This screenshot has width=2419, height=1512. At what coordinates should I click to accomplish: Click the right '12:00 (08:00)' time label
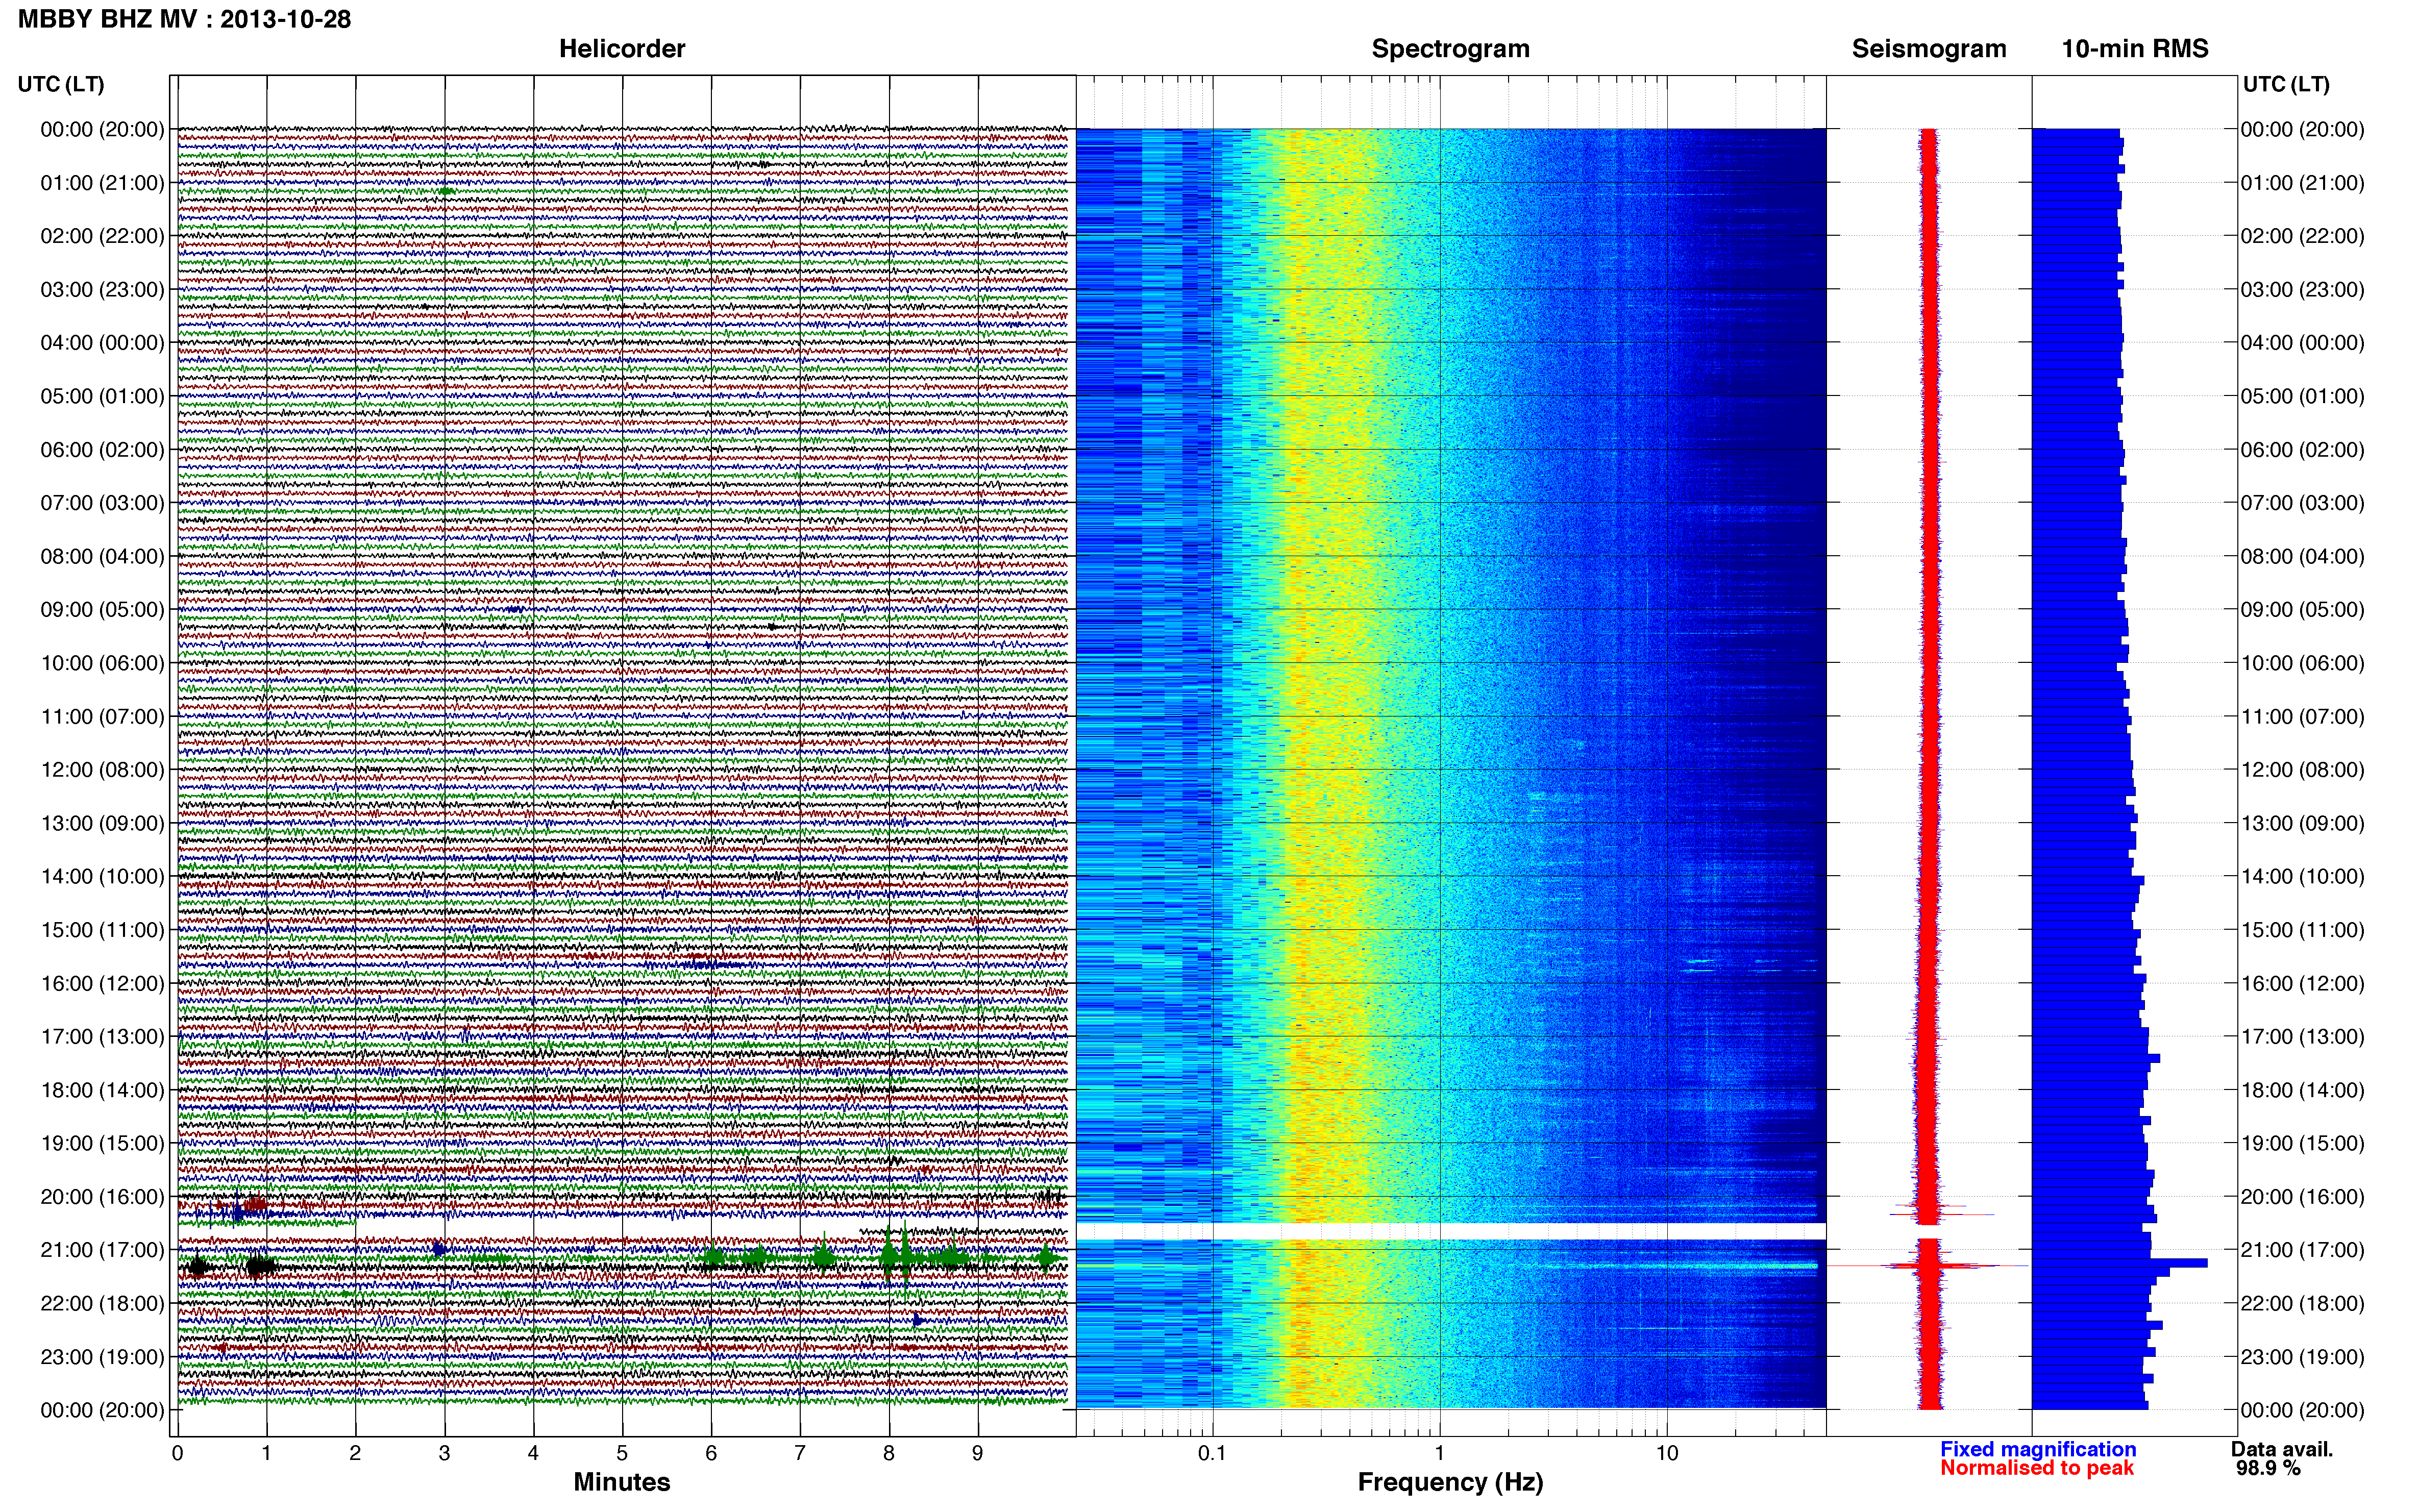[2302, 770]
